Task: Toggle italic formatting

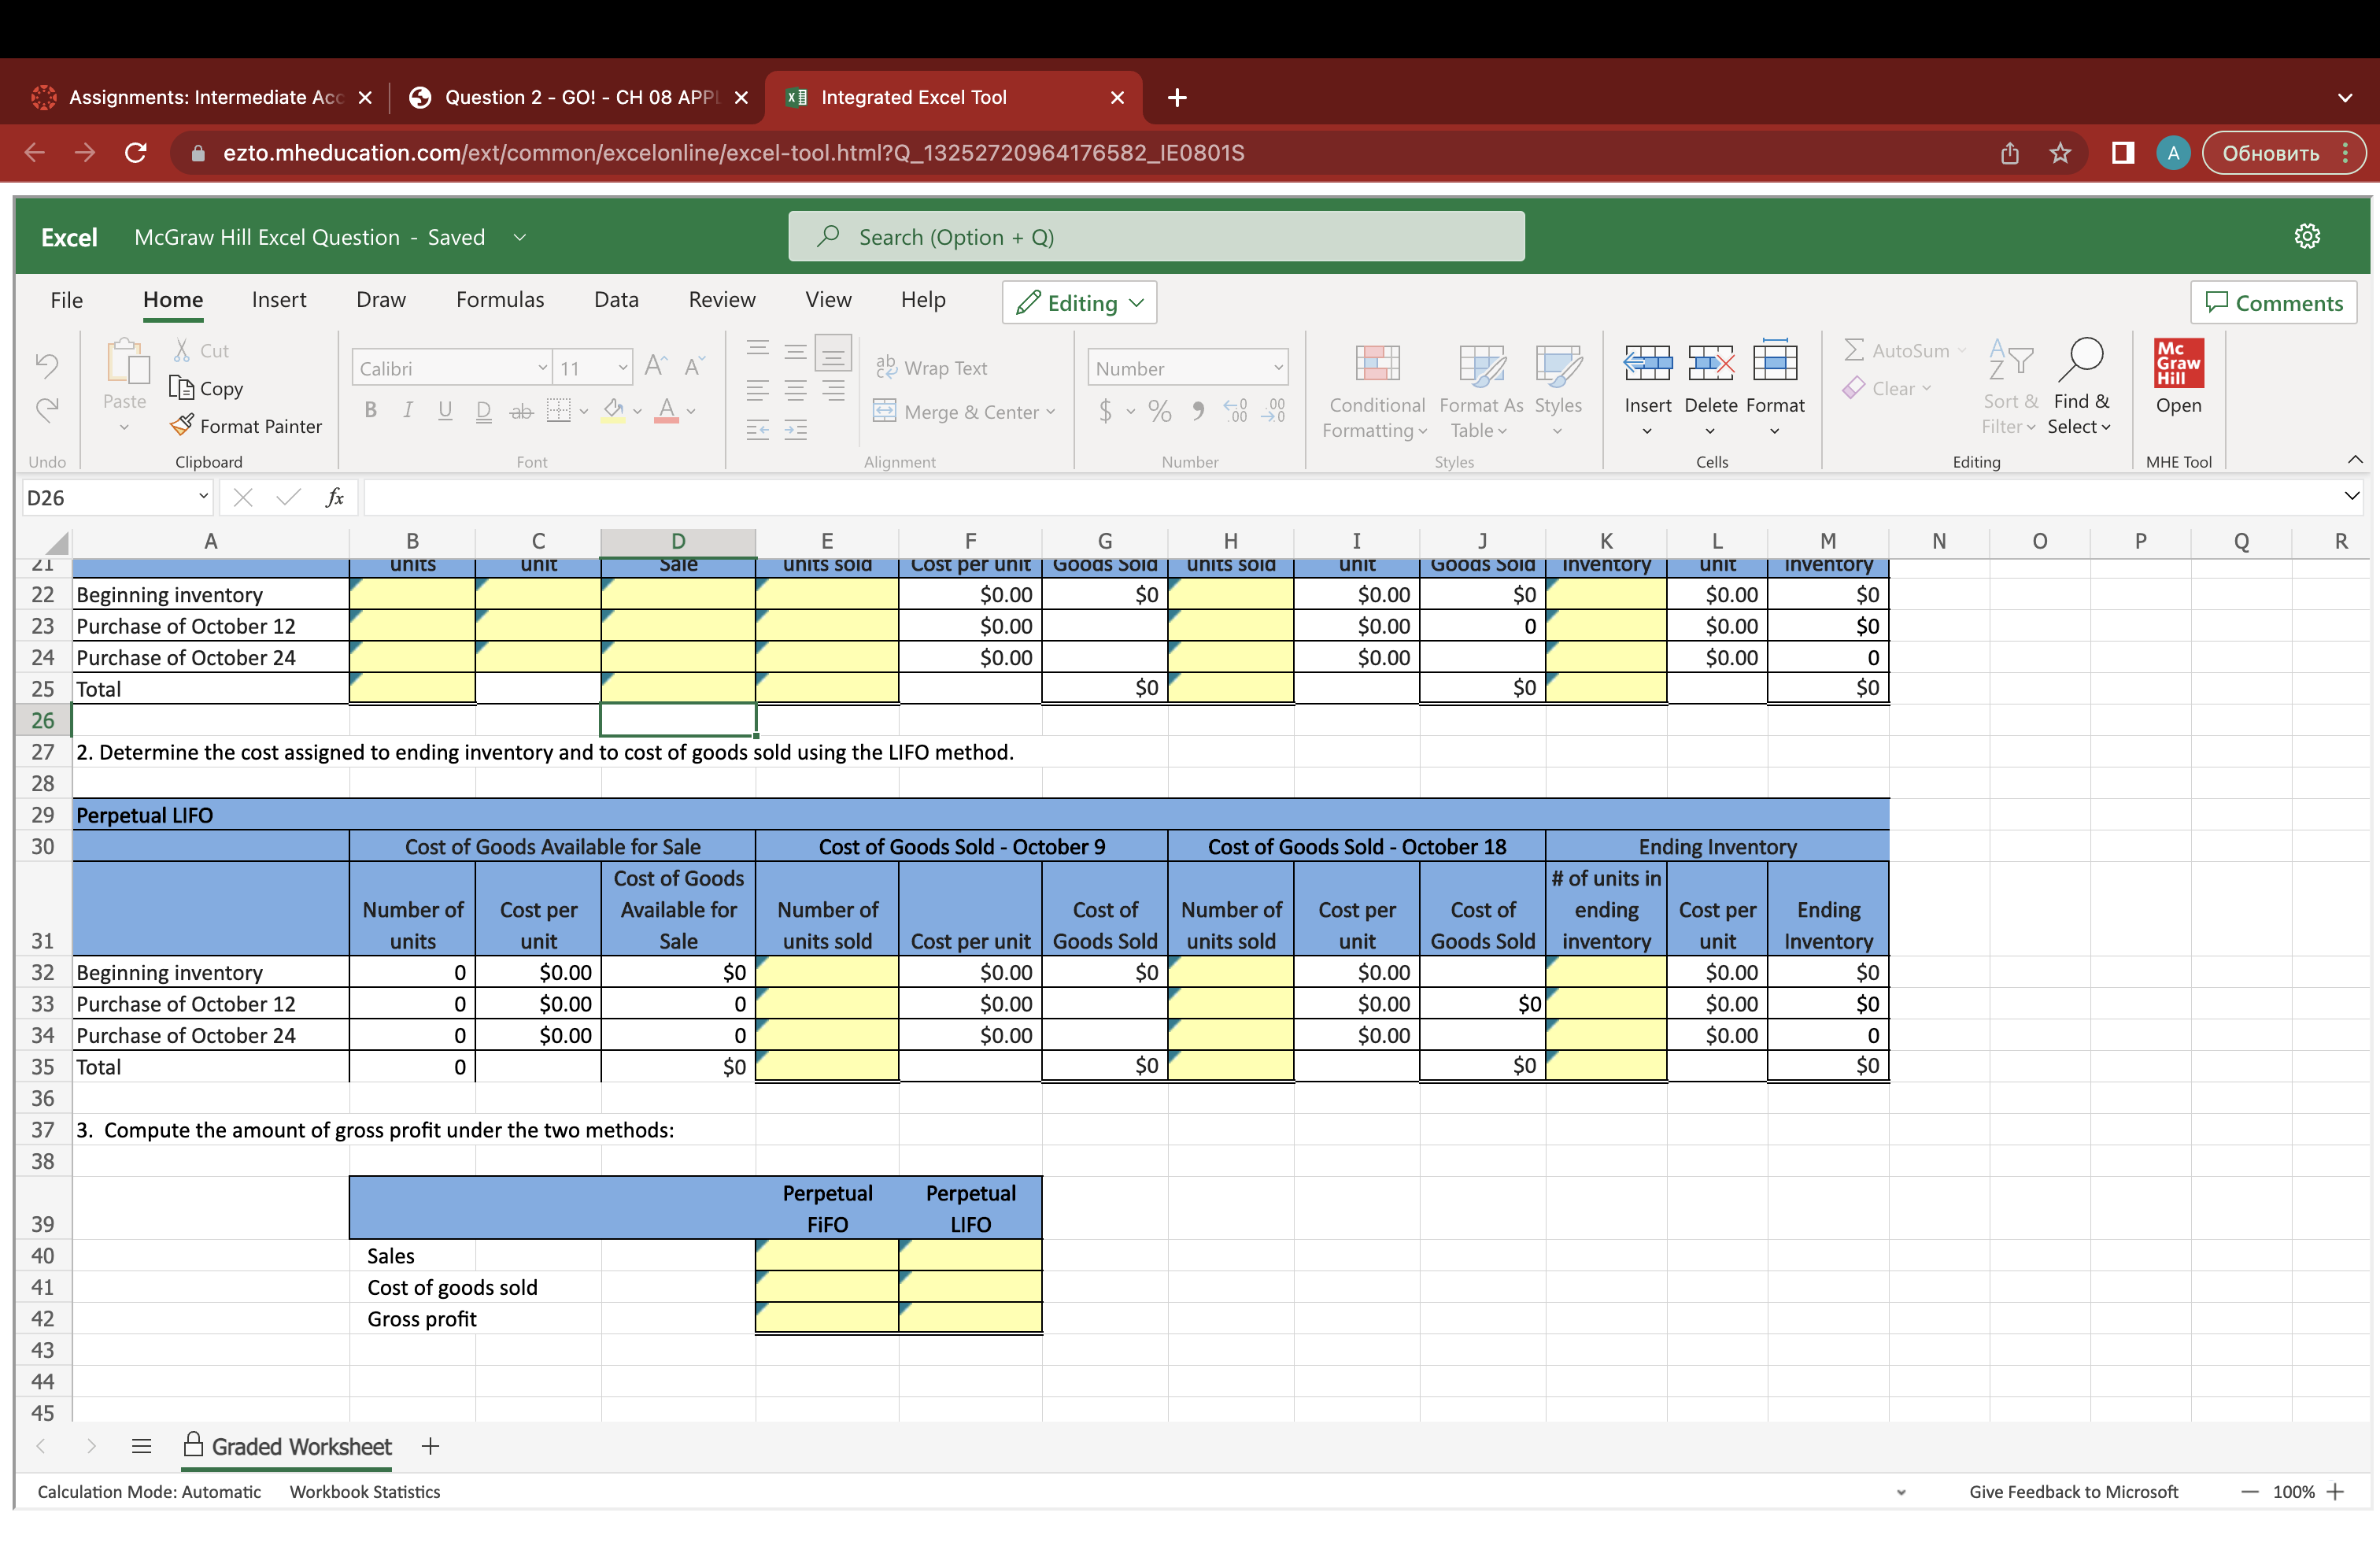Action: point(408,410)
